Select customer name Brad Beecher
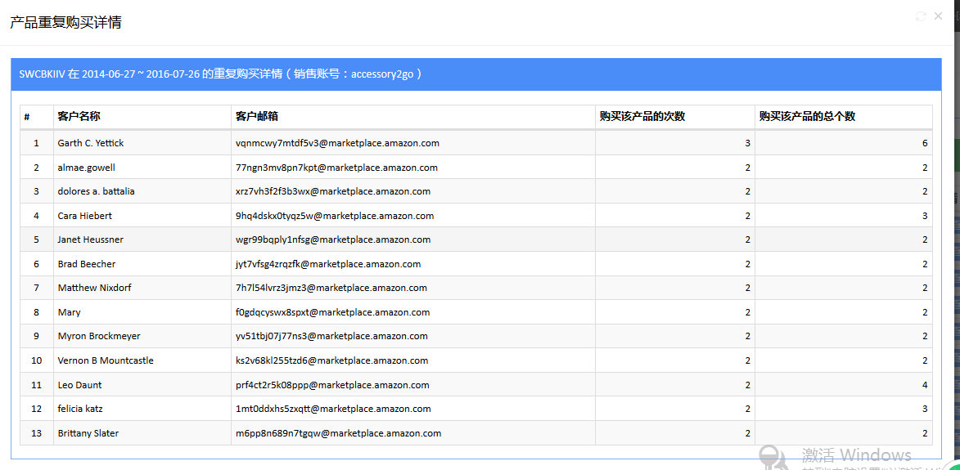Screen dimensions: 960x470 tap(86, 264)
